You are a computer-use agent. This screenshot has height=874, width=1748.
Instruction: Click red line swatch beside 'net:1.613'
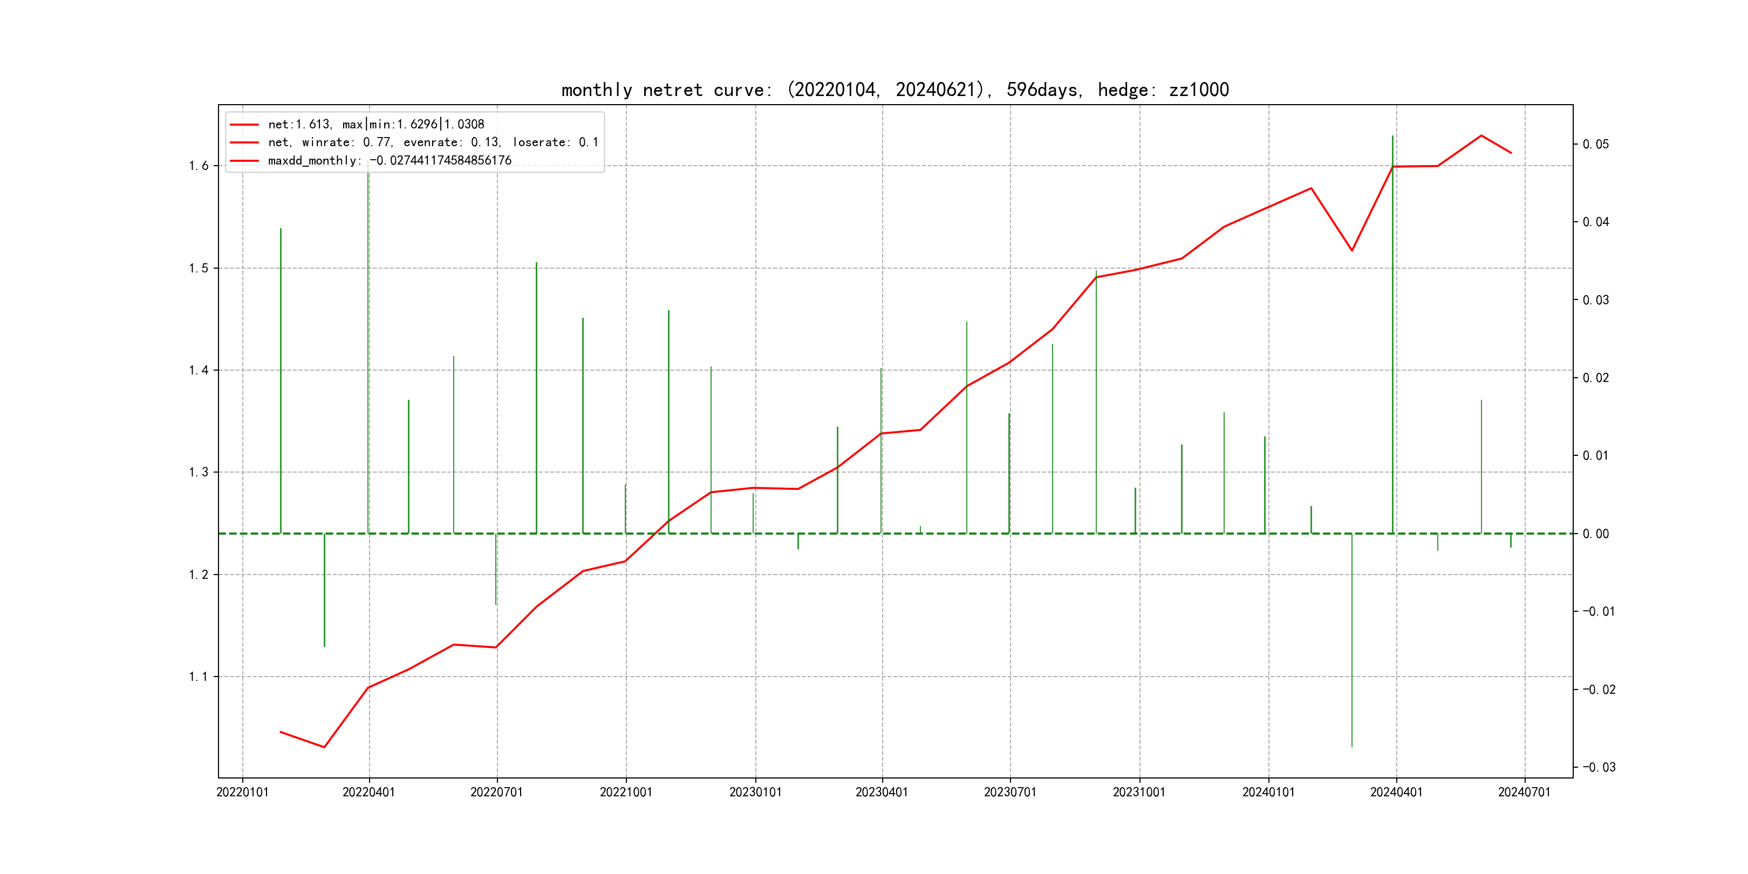tap(244, 125)
